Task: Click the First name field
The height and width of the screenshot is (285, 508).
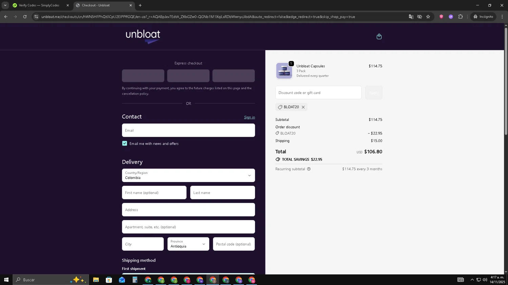Action: 154,192
